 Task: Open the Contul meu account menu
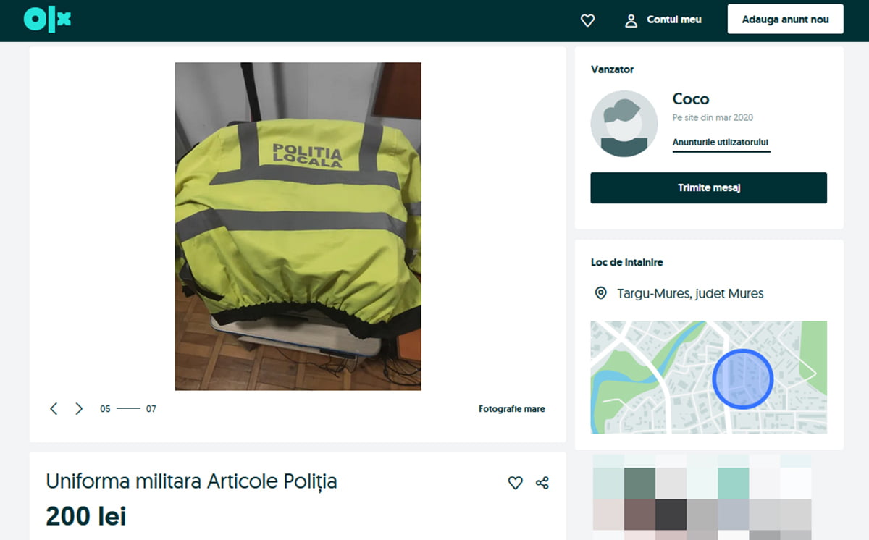[663, 20]
